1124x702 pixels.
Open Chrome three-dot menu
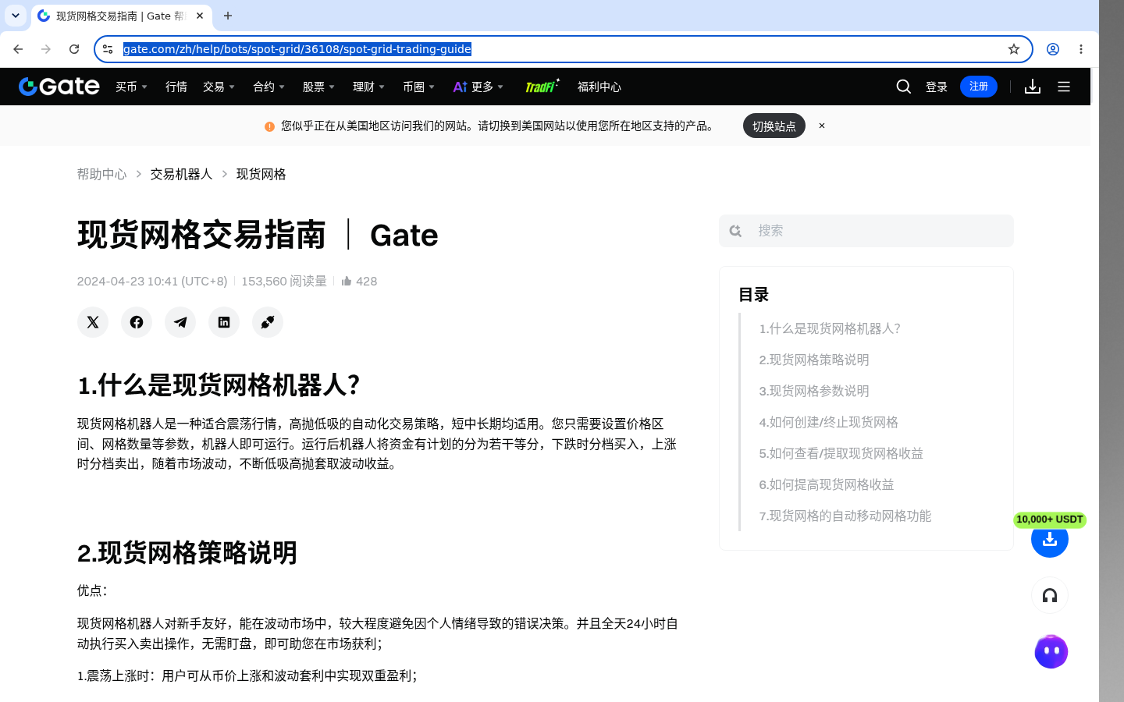(1081, 49)
